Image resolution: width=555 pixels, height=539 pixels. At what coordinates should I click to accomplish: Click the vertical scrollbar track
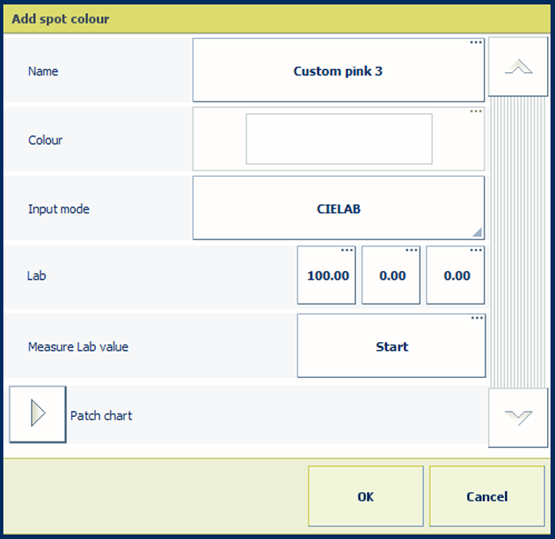[x=518, y=238]
